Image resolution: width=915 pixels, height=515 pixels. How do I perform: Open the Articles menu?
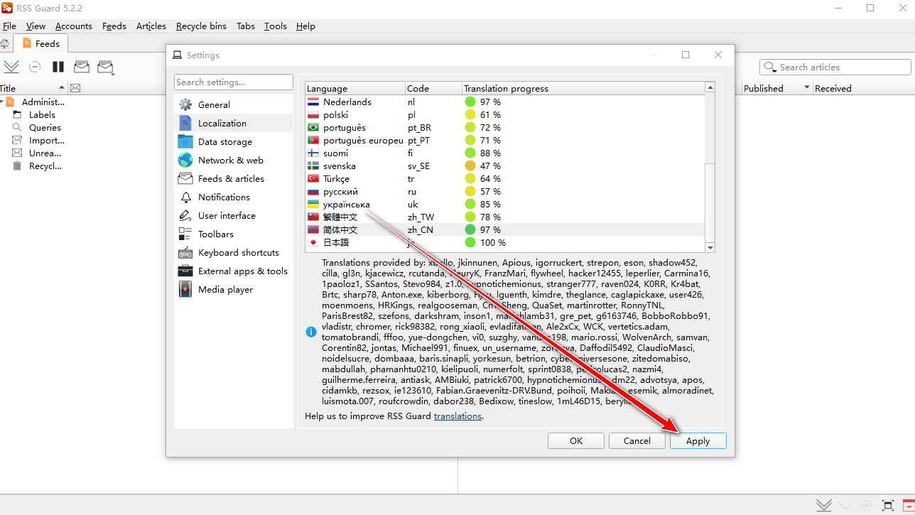(151, 26)
